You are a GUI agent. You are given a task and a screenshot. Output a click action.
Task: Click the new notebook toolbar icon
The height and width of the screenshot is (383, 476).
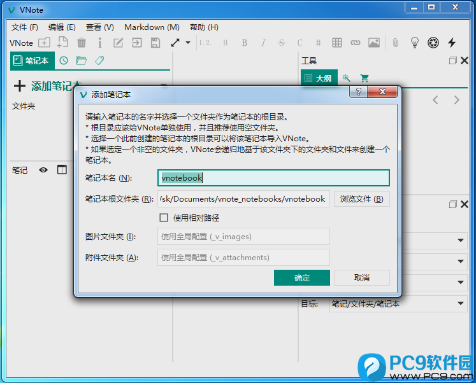[x=45, y=43]
